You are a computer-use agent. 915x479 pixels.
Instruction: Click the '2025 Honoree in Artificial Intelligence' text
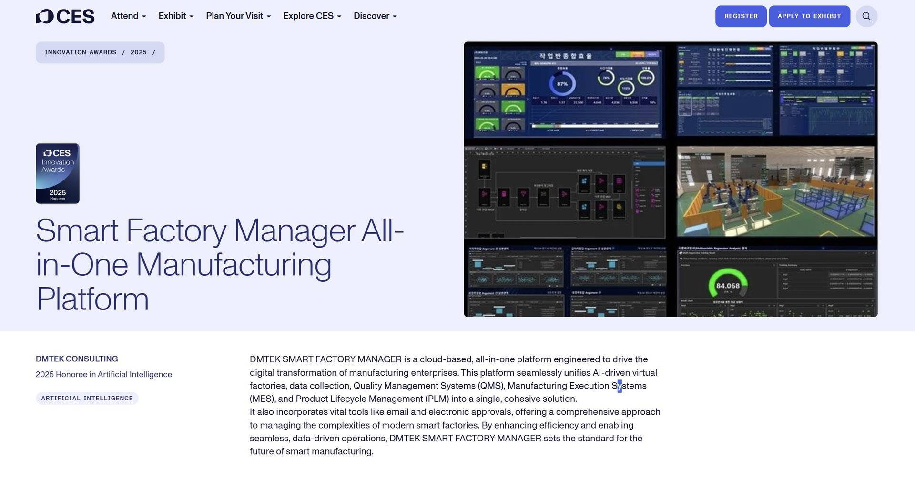[x=104, y=375]
